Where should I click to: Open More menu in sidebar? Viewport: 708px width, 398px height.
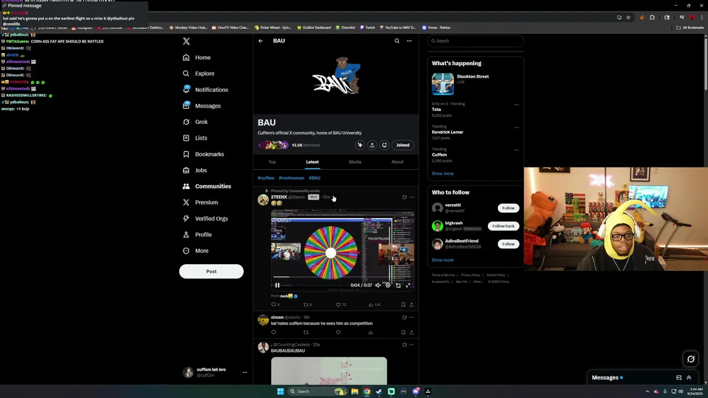point(195,251)
